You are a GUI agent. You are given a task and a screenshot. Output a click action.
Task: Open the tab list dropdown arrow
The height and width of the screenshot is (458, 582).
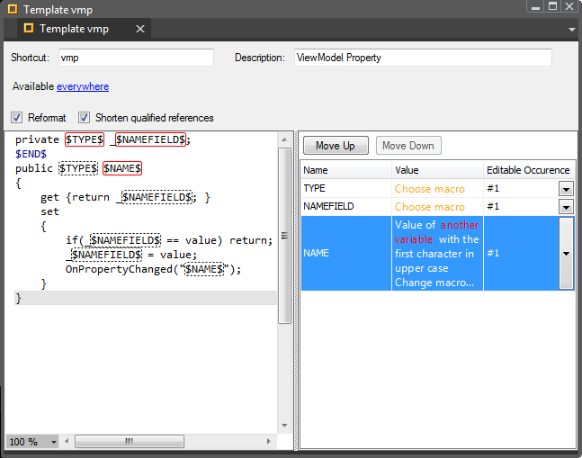point(571,30)
